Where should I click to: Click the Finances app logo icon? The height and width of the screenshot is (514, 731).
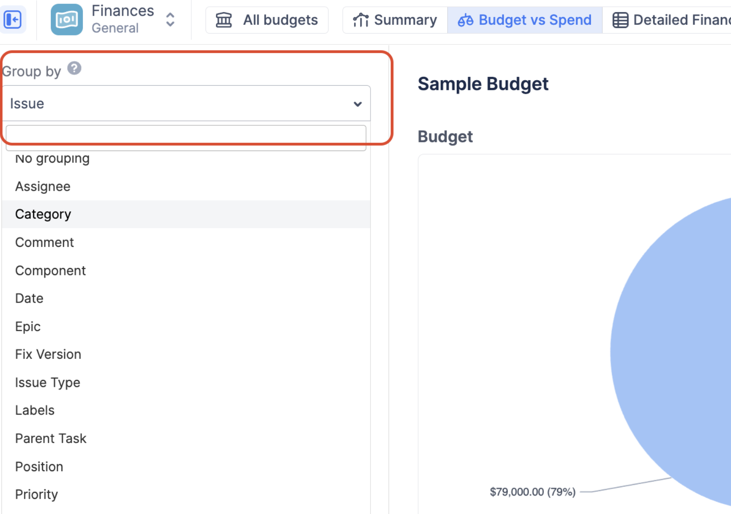point(67,20)
